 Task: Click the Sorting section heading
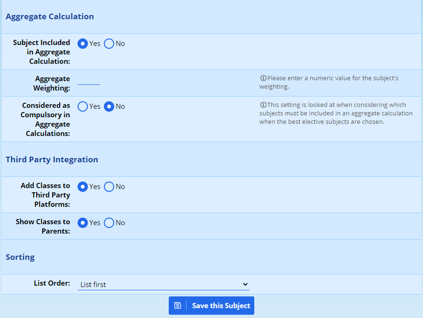click(20, 257)
